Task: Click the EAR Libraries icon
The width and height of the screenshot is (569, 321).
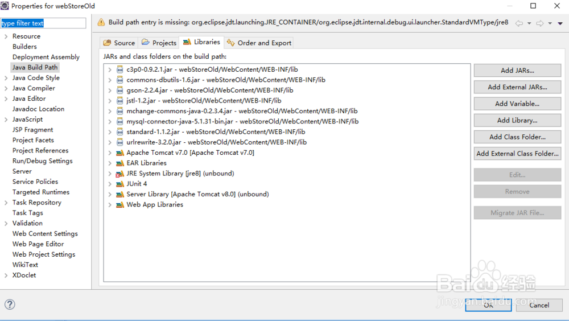Action: click(x=119, y=163)
